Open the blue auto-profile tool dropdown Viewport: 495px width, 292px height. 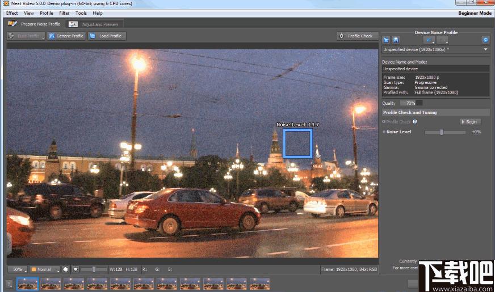(429, 40)
